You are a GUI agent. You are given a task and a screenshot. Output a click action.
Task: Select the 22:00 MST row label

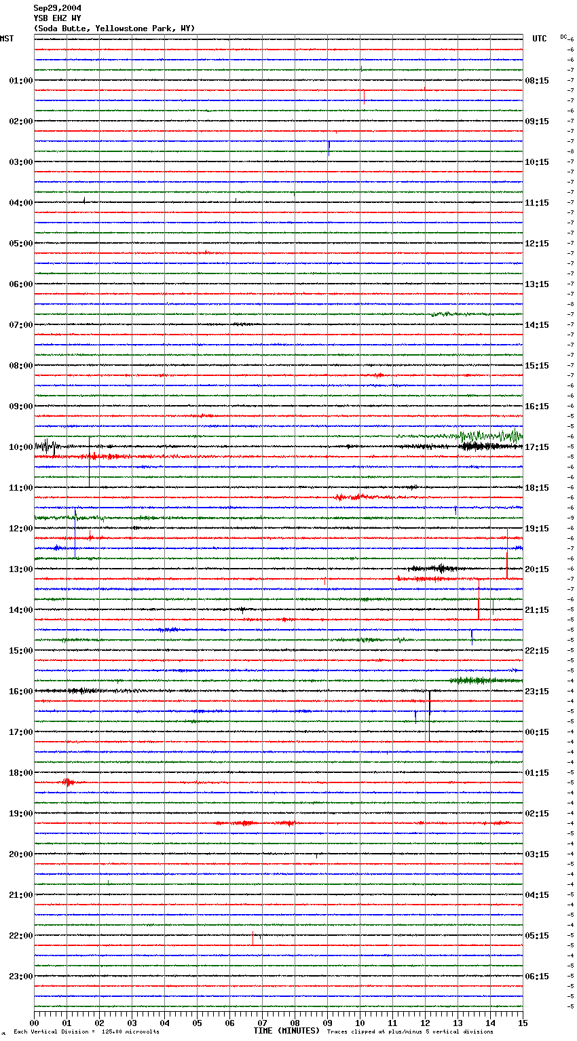(21, 936)
